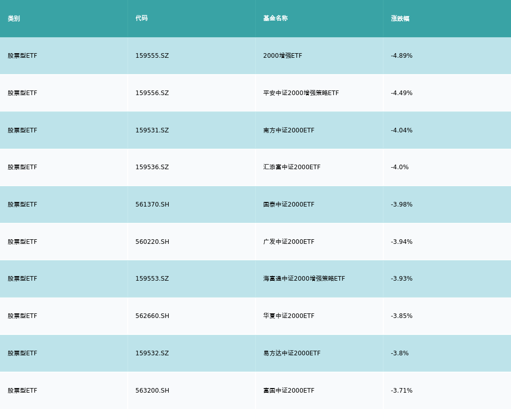The height and width of the screenshot is (409, 511).
Task: Open 易方达中证2000ETF entry
Action: pyautogui.click(x=292, y=353)
